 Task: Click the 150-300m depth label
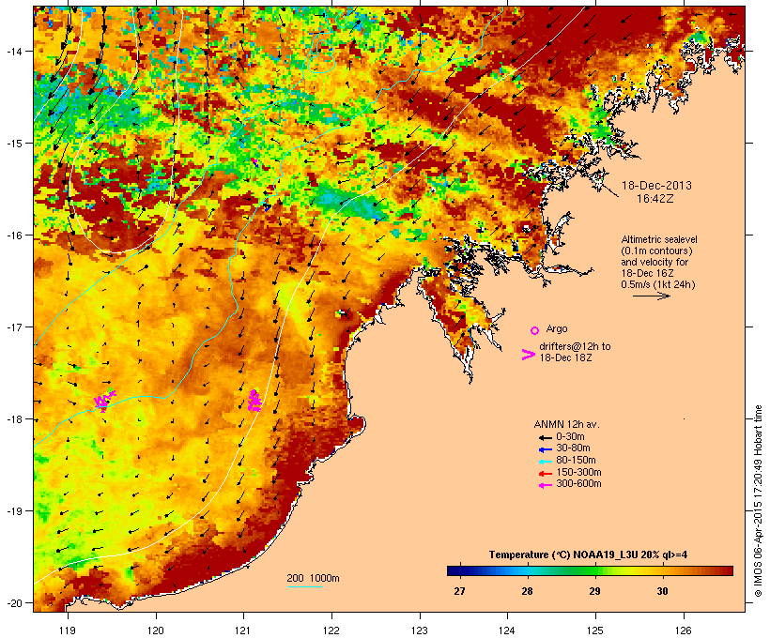(578, 472)
